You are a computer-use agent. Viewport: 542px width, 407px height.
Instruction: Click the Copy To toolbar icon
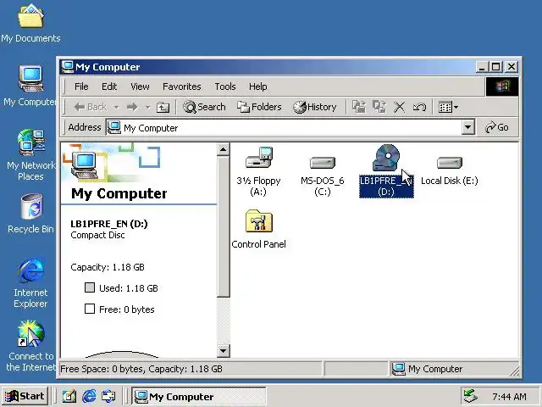379,107
